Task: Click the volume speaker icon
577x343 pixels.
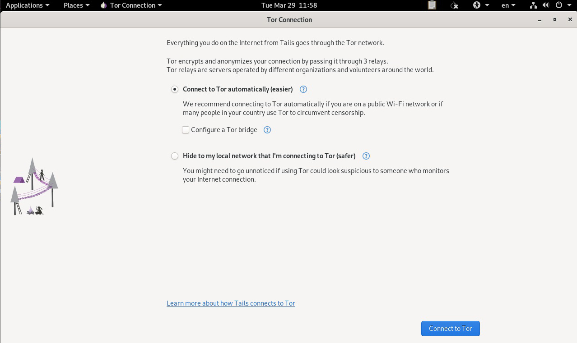Action: (546, 5)
